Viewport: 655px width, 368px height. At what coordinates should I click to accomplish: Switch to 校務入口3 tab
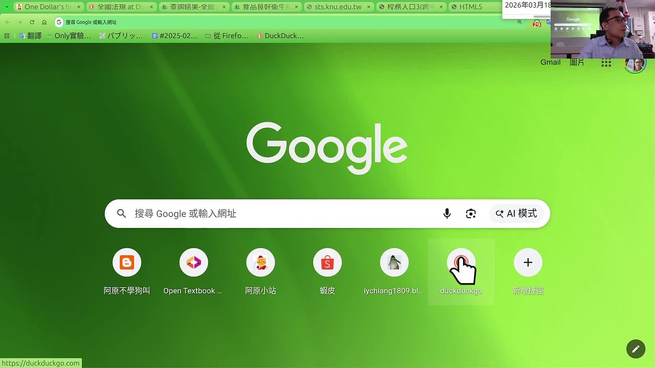tap(410, 7)
